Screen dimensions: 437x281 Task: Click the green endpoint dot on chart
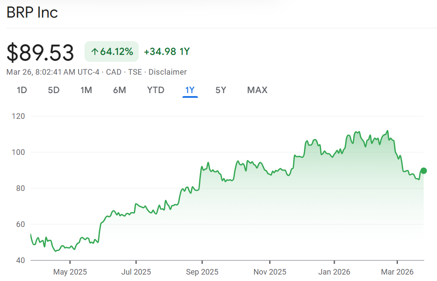point(424,171)
